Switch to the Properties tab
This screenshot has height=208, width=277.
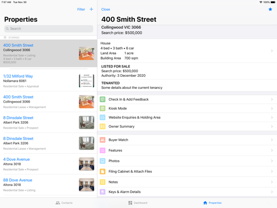tap(212, 202)
